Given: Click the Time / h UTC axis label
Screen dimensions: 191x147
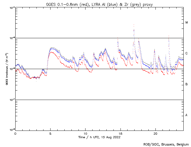Looking at the screenshot, I should (99, 137).
